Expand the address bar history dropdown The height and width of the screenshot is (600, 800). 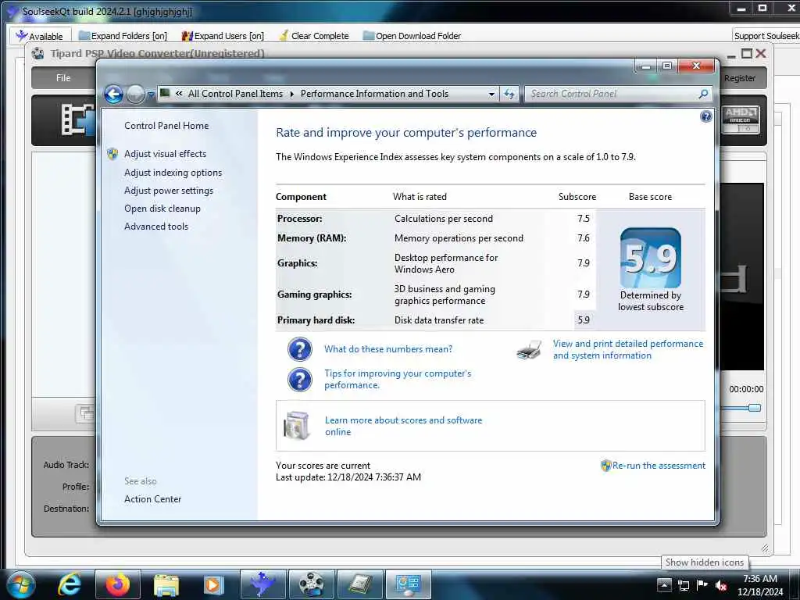click(491, 94)
